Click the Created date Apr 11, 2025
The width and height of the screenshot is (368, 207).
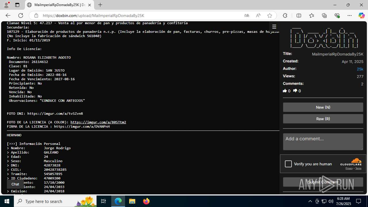click(x=352, y=62)
